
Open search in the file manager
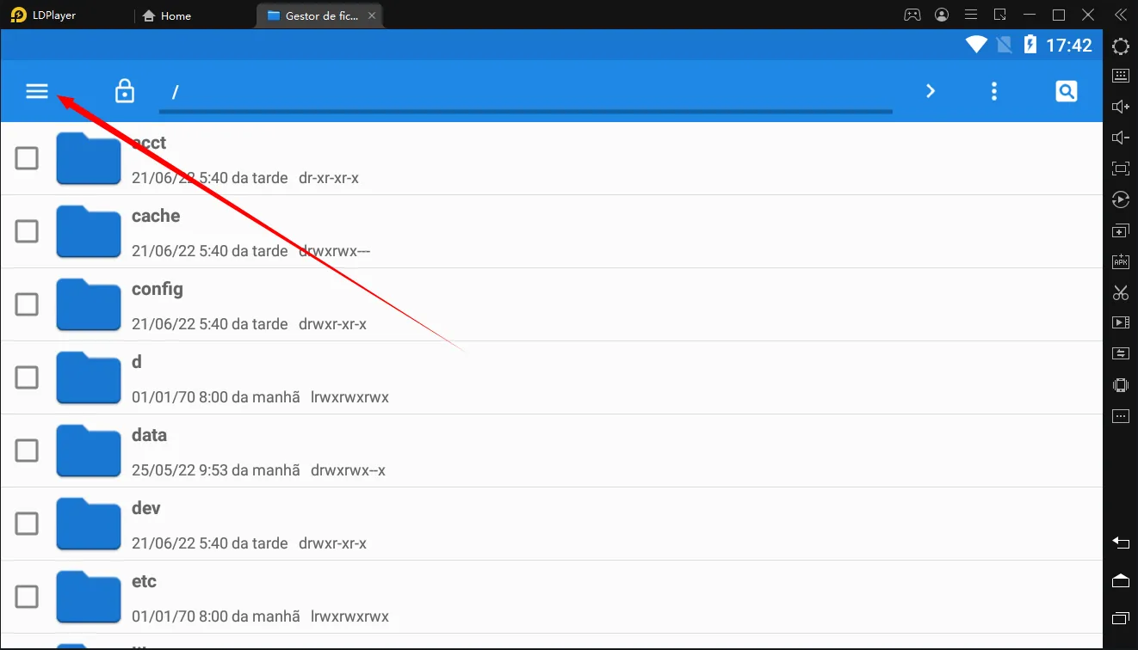1066,90
